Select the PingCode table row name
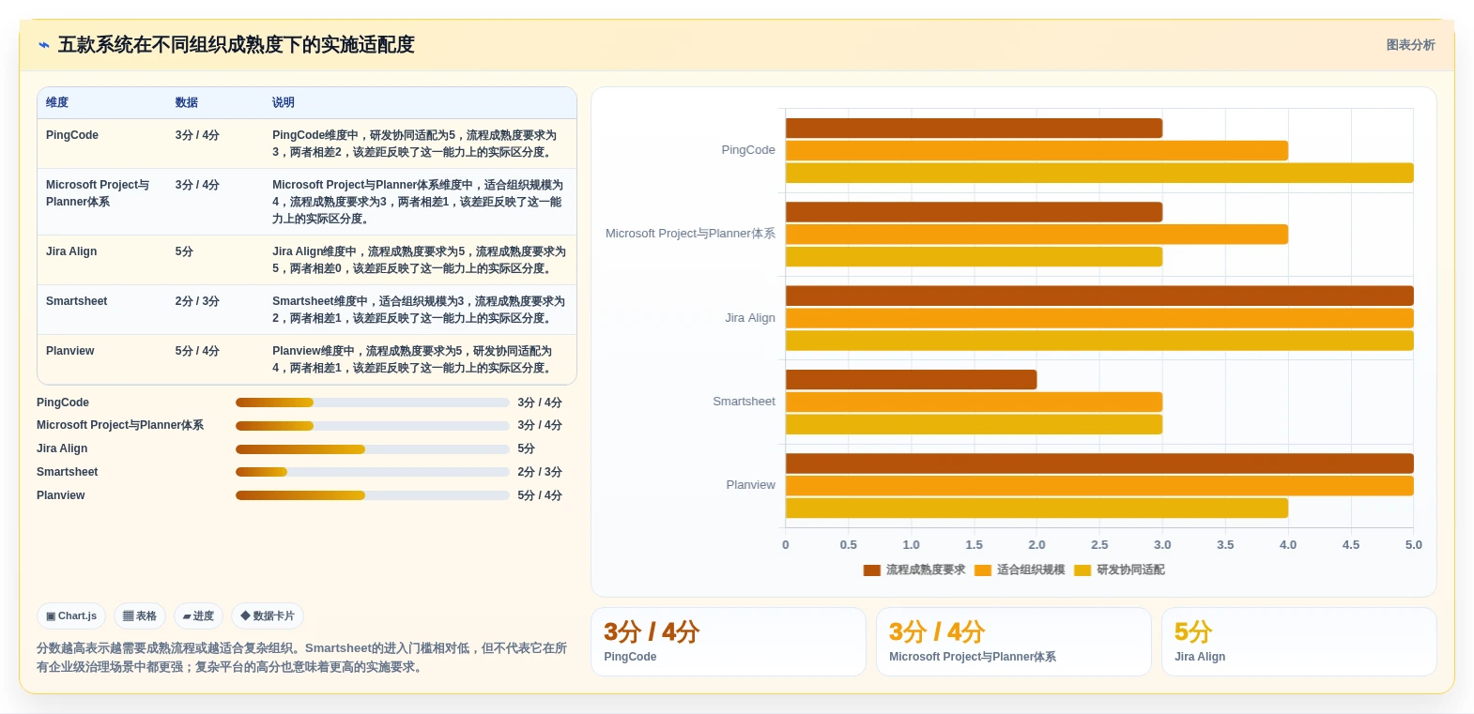The width and height of the screenshot is (1474, 714). point(72,135)
